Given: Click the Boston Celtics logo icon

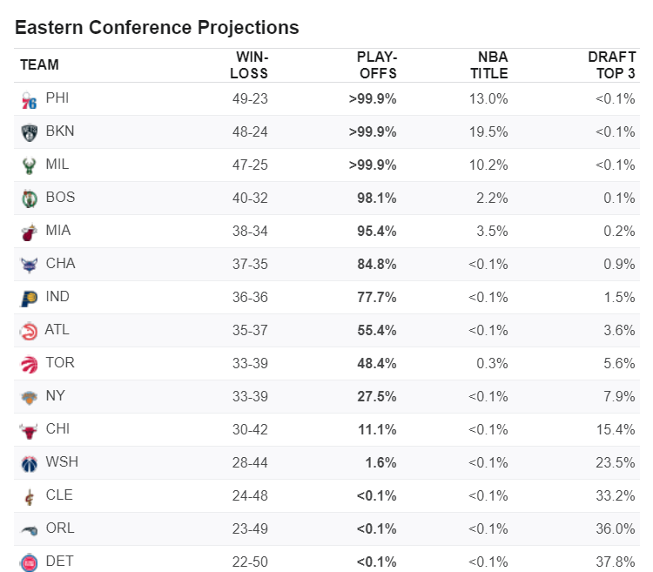Looking at the screenshot, I should pos(29,199).
